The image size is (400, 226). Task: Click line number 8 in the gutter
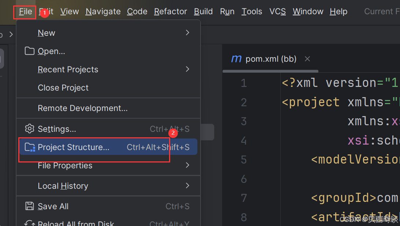pyautogui.click(x=244, y=217)
